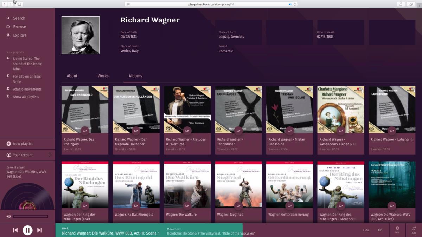Switch to the Works tab
Image resolution: width=422 pixels, height=237 pixels.
[103, 76]
